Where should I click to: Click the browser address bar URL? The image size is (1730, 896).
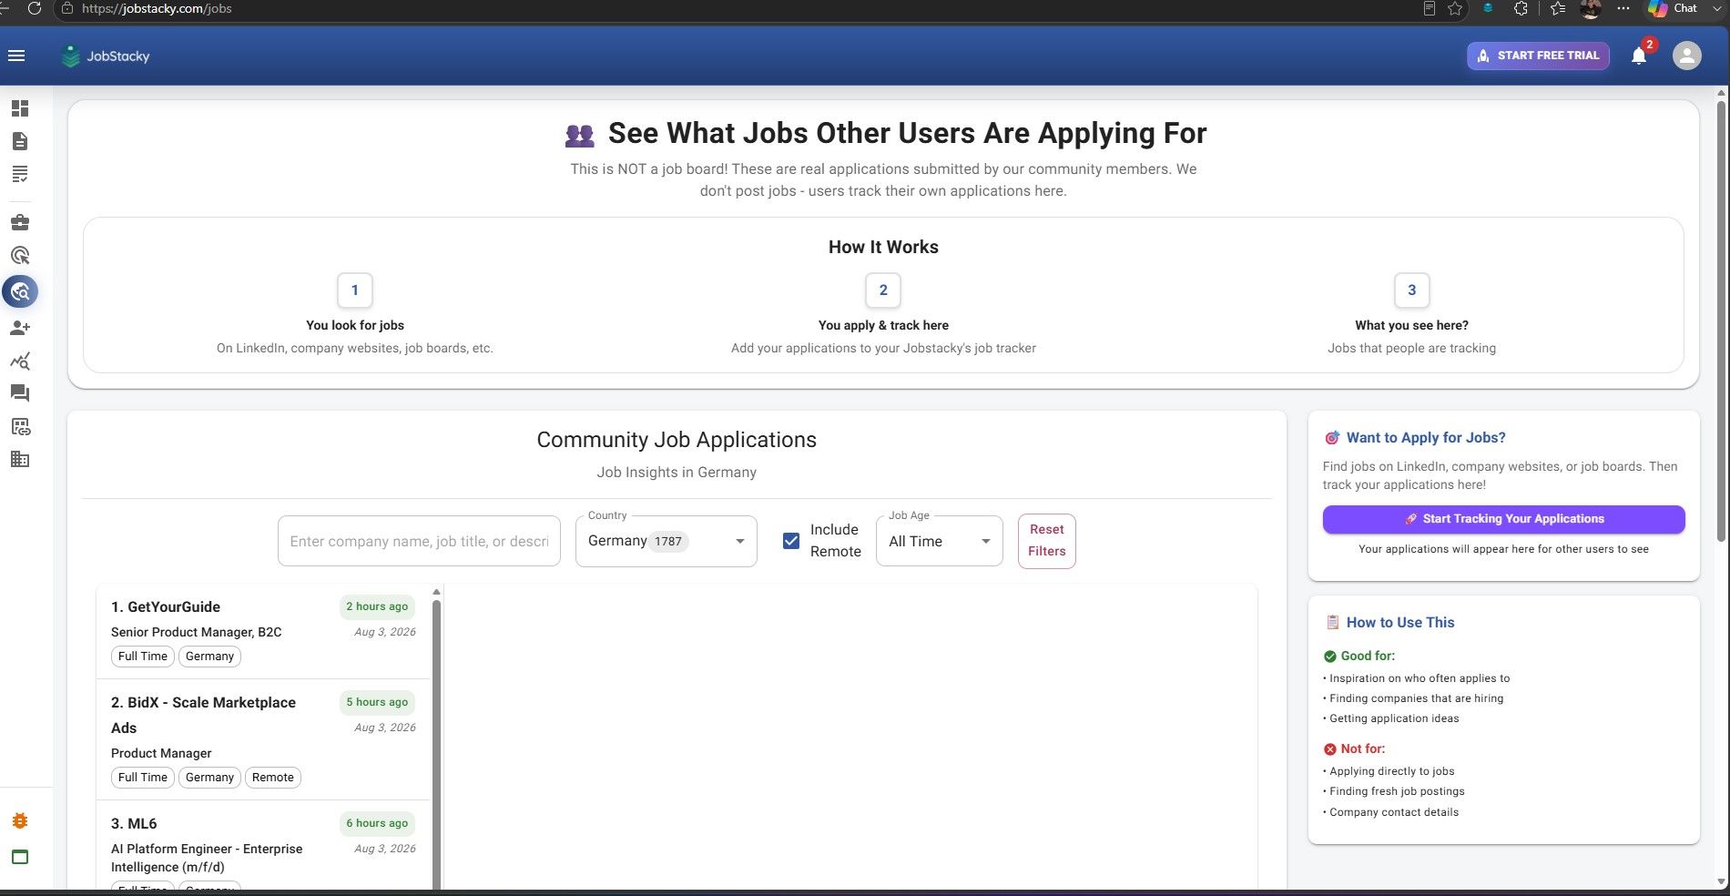coord(157,8)
